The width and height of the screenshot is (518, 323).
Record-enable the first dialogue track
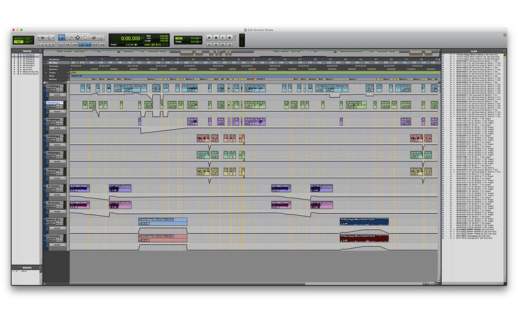point(48,90)
